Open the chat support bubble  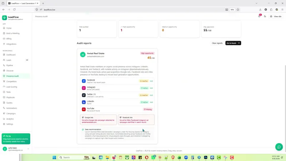point(279,147)
